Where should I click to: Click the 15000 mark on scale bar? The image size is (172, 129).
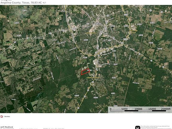(x=152, y=109)
